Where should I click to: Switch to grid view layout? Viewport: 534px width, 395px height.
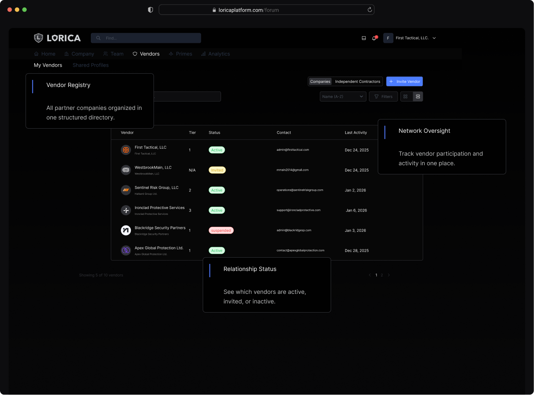(406, 97)
